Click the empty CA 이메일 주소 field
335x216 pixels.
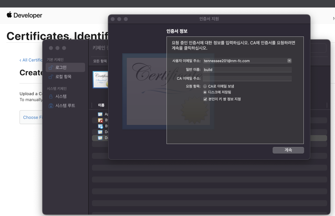(247, 79)
